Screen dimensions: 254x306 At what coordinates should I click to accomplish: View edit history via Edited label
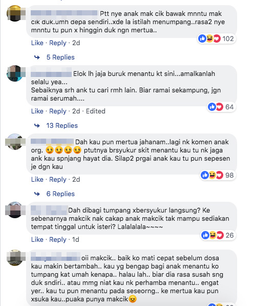coord(96,111)
